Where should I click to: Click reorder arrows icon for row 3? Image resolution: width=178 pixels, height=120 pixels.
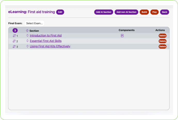[x=14, y=47]
